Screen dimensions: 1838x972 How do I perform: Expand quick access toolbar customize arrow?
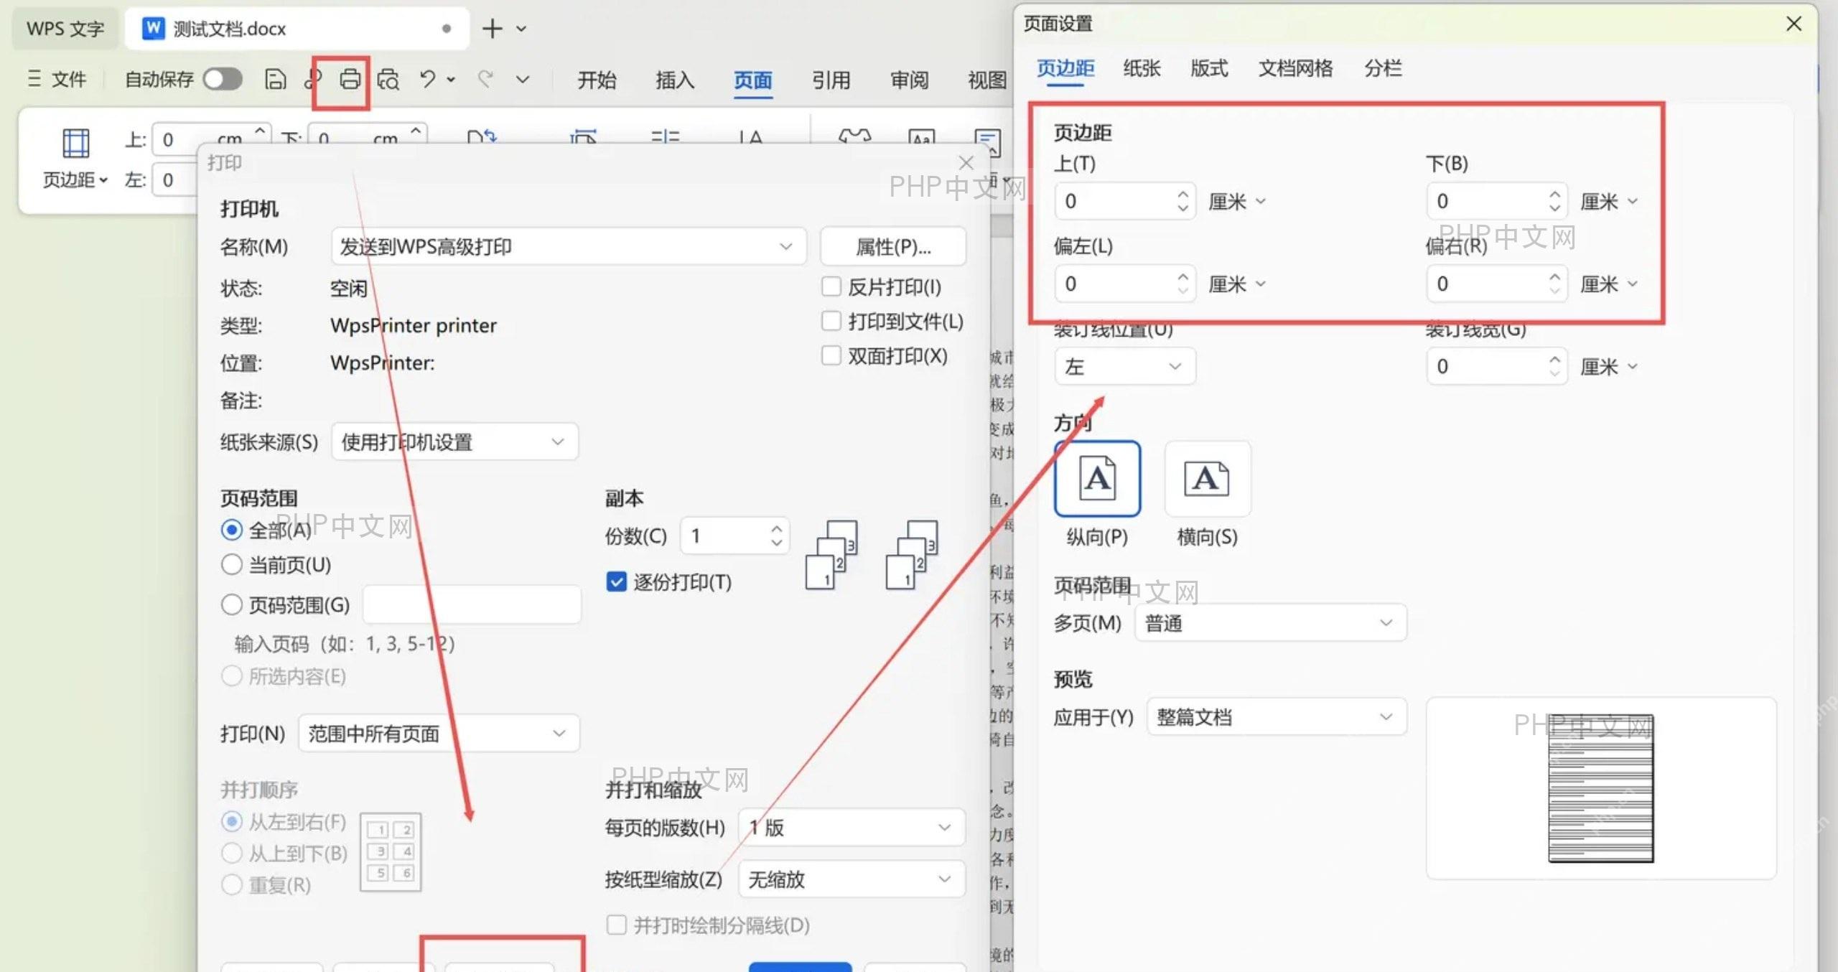pyautogui.click(x=523, y=79)
